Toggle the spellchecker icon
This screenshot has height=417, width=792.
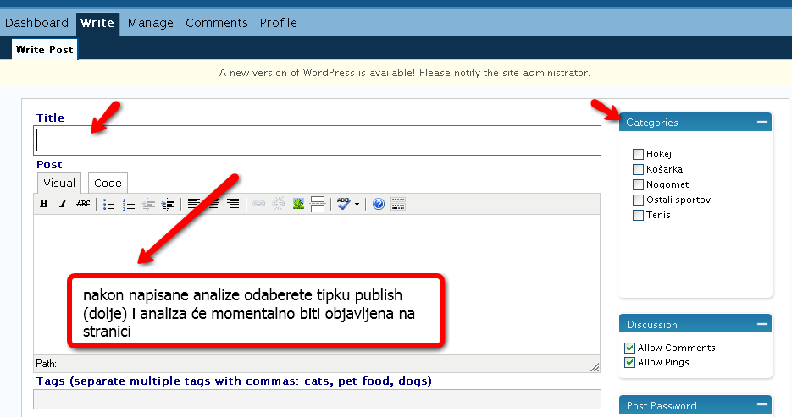[x=343, y=204]
